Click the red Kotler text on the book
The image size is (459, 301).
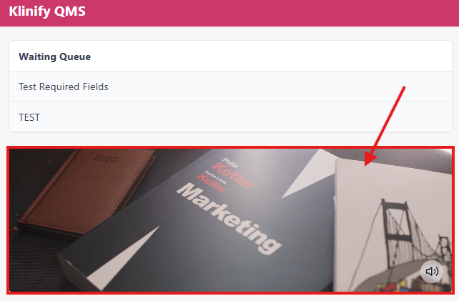point(233,175)
